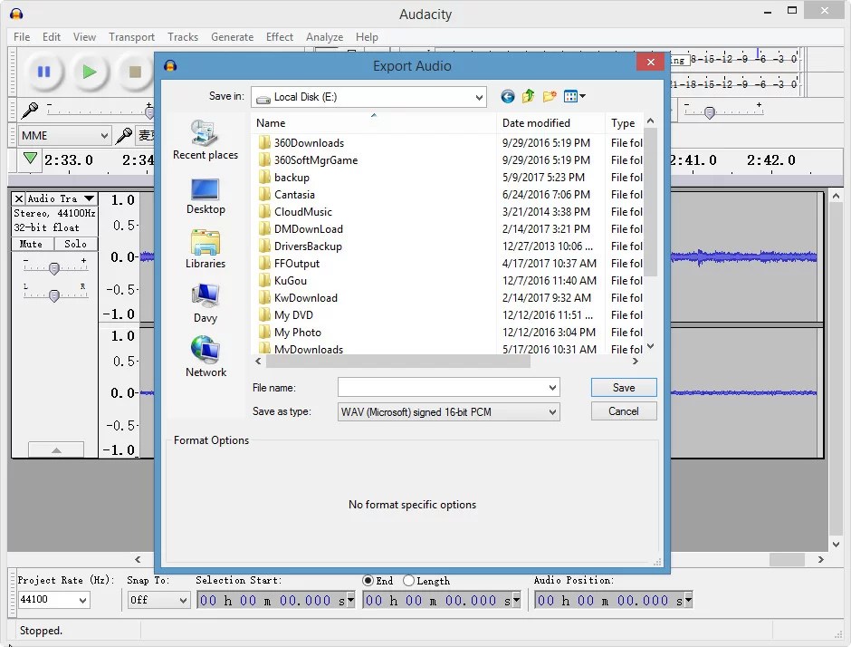
Task: Open the Generate menu
Action: (x=232, y=37)
